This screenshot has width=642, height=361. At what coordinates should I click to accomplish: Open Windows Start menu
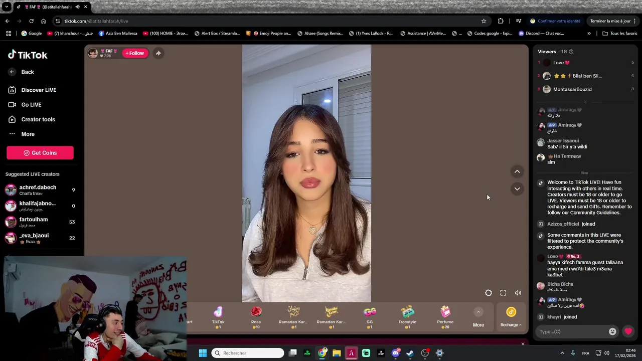coord(203,353)
